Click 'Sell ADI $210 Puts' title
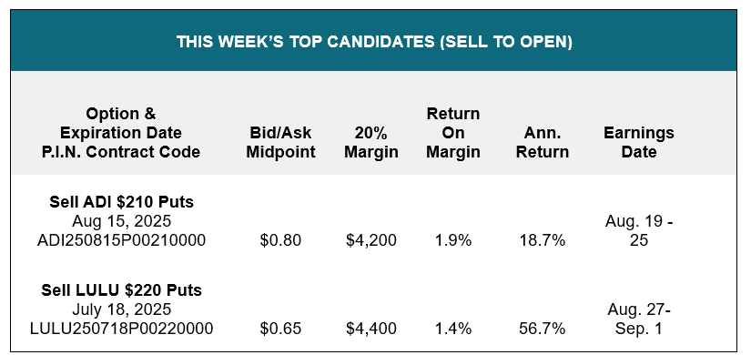Viewport: 751px width, 355px height. tap(122, 202)
